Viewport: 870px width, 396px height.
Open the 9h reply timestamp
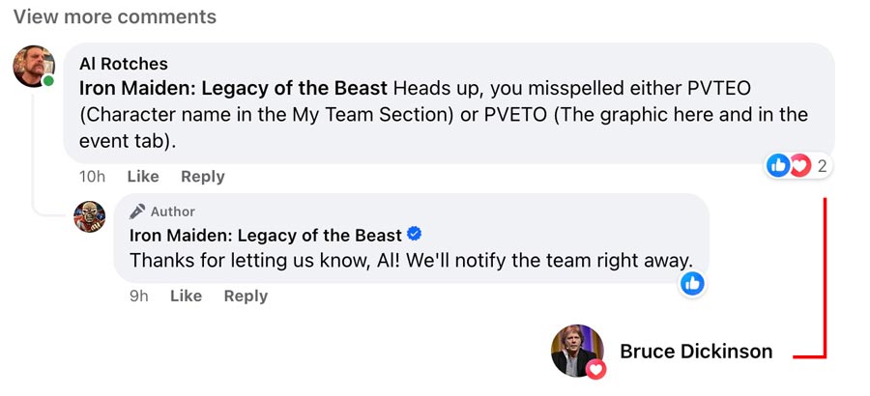coord(139,296)
